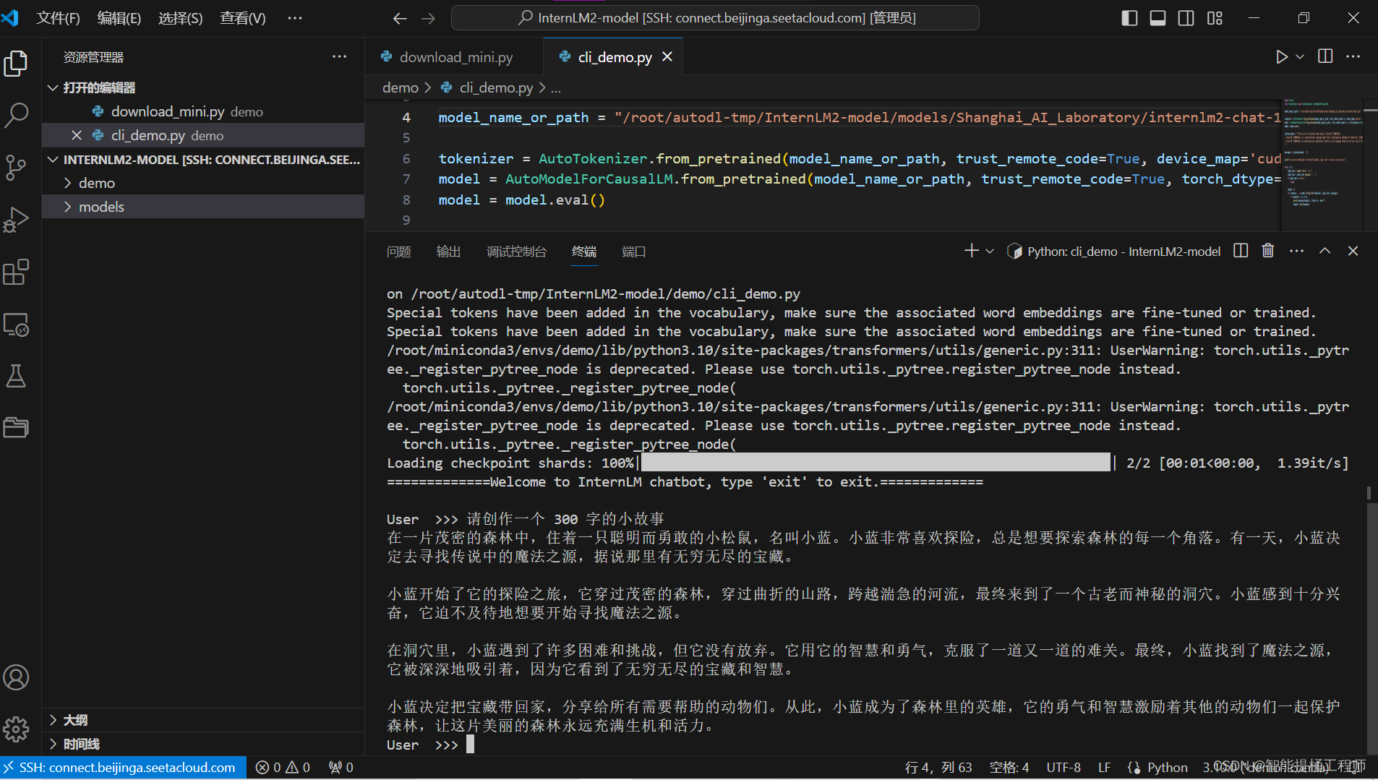1378x780 pixels.
Task: Open more menus ellipsis in menu bar
Action: point(295,18)
